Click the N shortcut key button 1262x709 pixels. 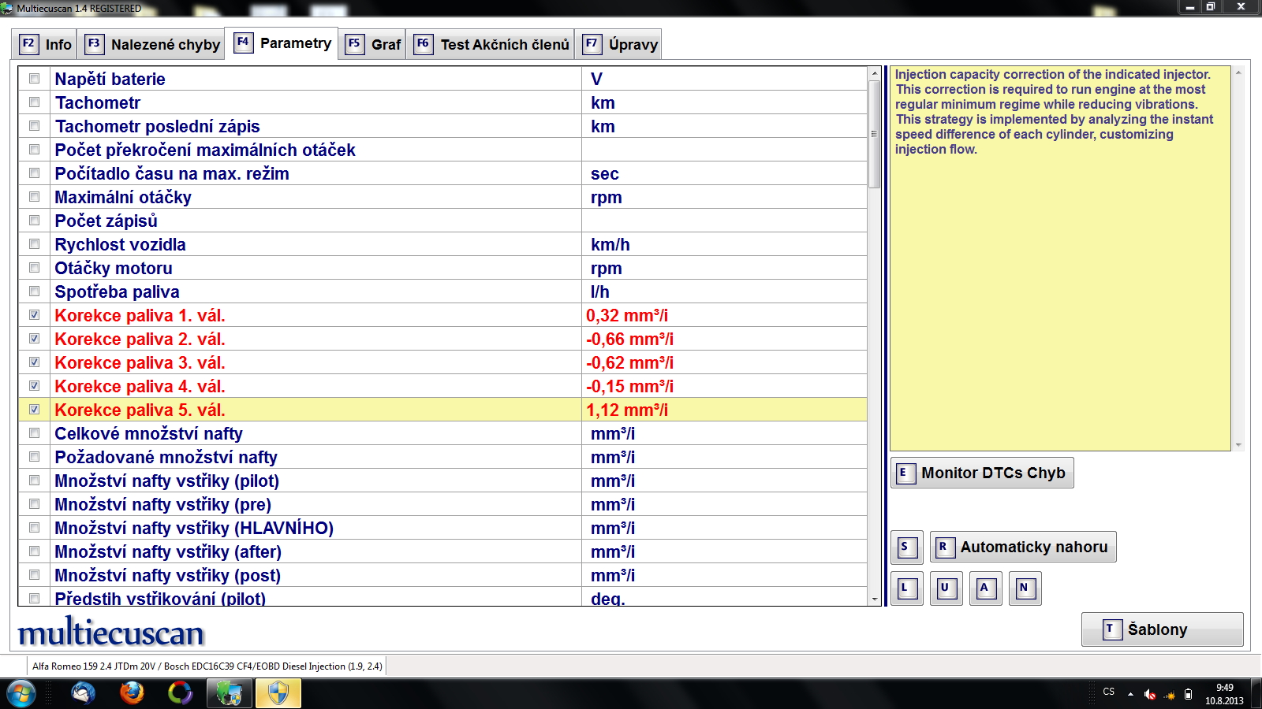coord(1025,588)
